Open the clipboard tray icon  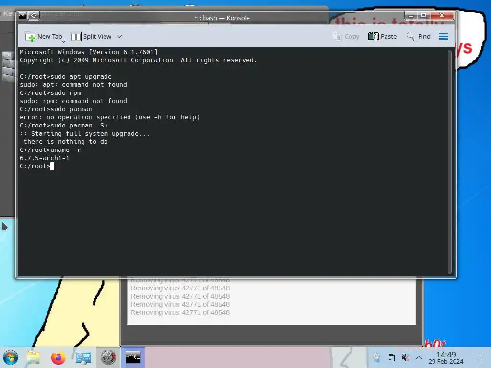point(391,357)
